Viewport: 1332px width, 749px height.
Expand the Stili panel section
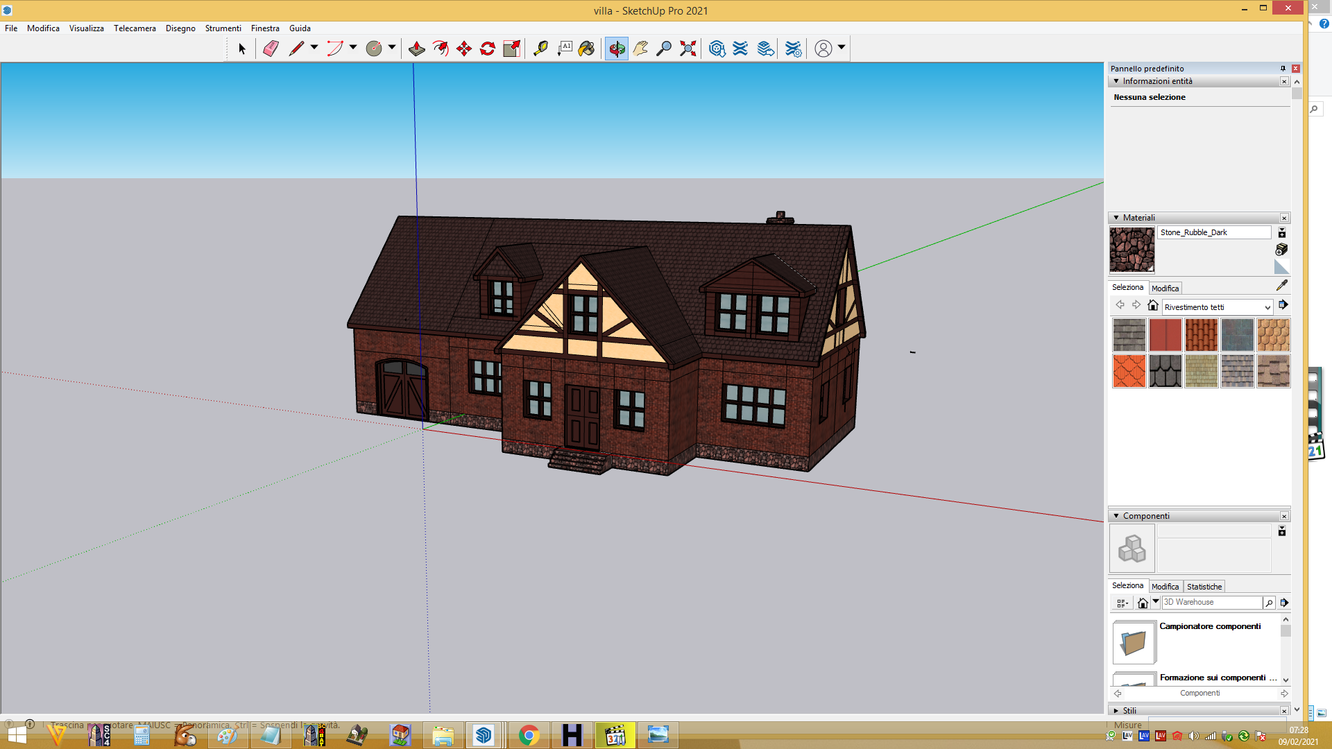coord(1116,711)
